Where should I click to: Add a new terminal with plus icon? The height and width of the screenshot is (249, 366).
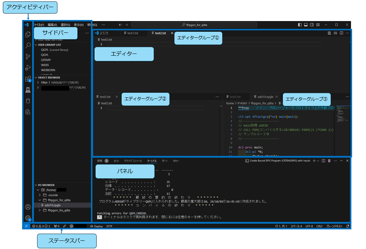314,161
